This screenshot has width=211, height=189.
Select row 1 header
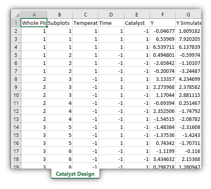16,23
